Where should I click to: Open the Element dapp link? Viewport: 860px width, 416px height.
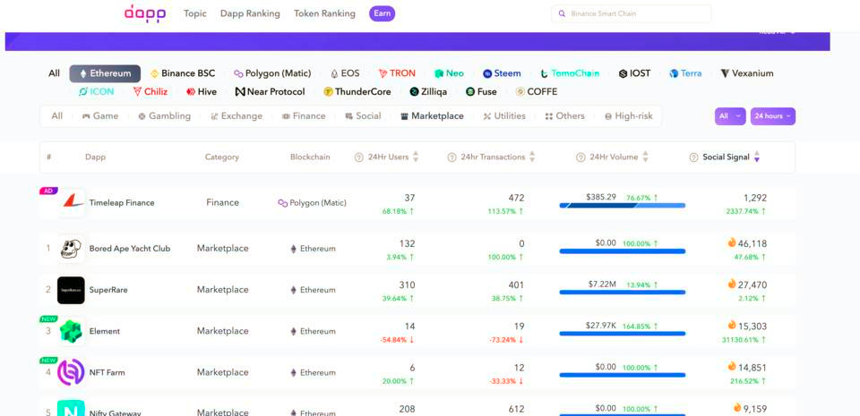104,332
